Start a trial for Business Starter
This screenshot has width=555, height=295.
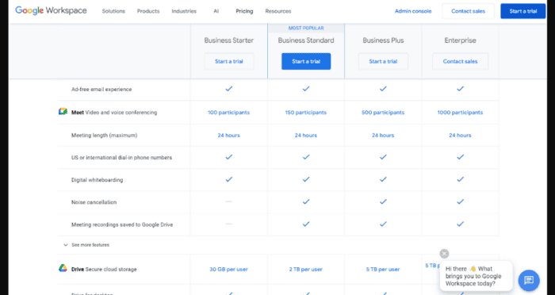click(229, 61)
